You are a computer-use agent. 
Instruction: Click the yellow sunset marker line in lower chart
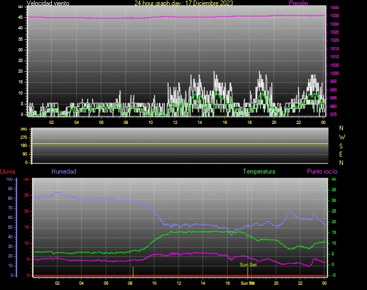248,272
